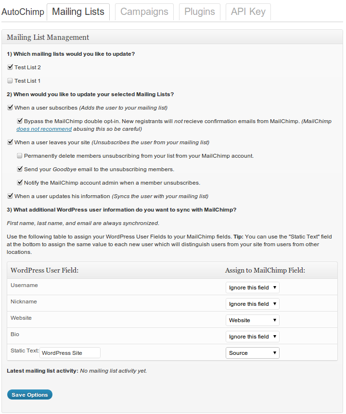
Task: Enable the Test List 1 checkbox
Action: (x=10, y=80)
